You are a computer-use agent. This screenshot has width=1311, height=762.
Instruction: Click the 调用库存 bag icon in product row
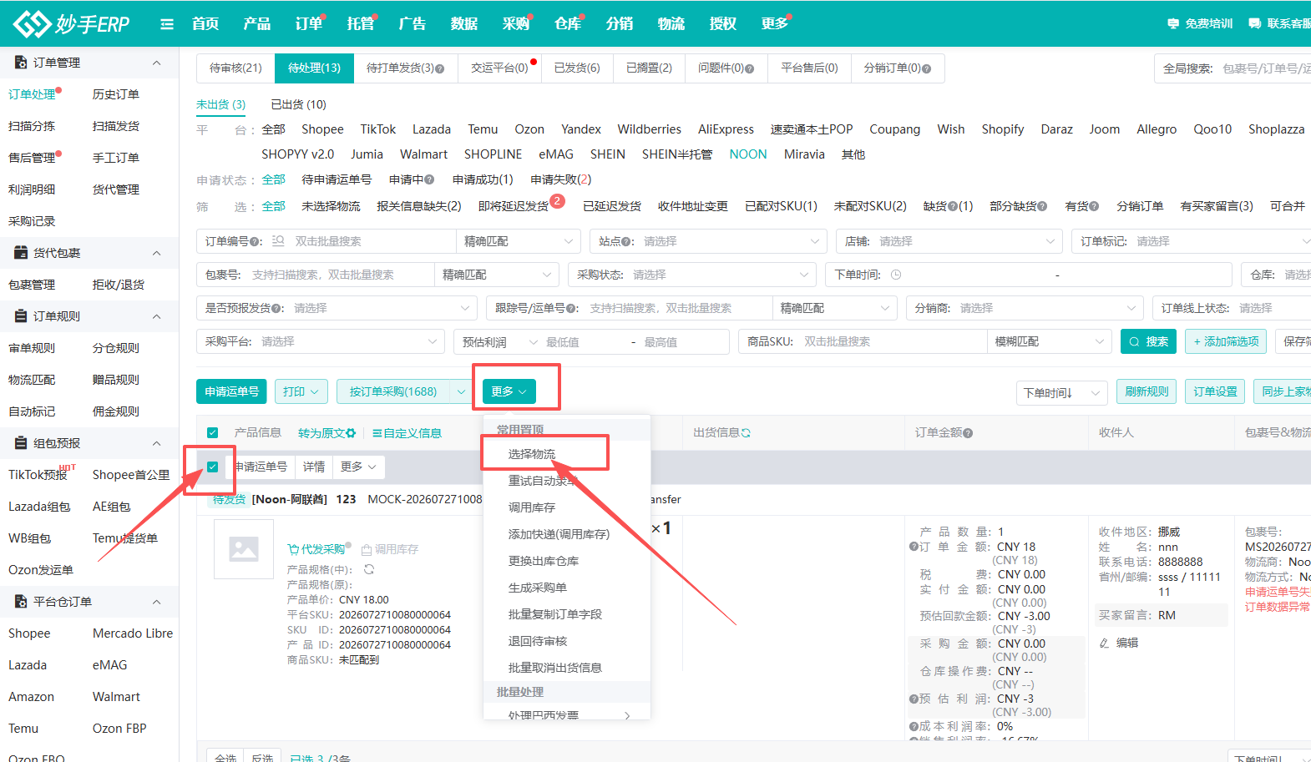pyautogui.click(x=366, y=549)
